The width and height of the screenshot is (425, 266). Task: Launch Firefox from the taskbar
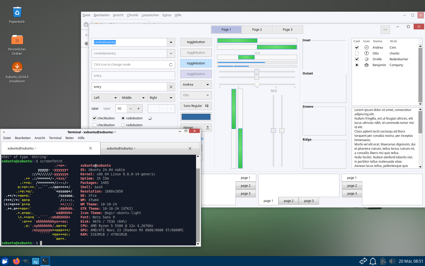click(16, 261)
